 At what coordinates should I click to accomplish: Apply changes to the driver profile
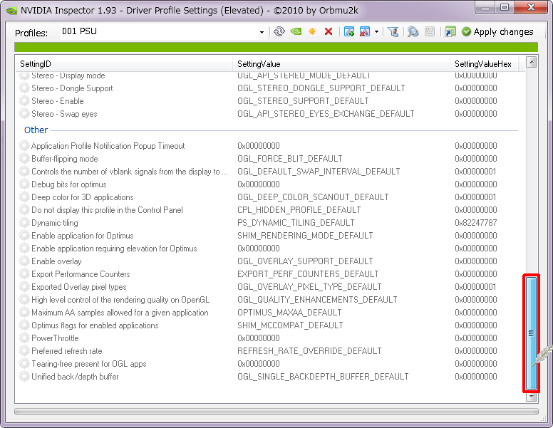(x=497, y=32)
